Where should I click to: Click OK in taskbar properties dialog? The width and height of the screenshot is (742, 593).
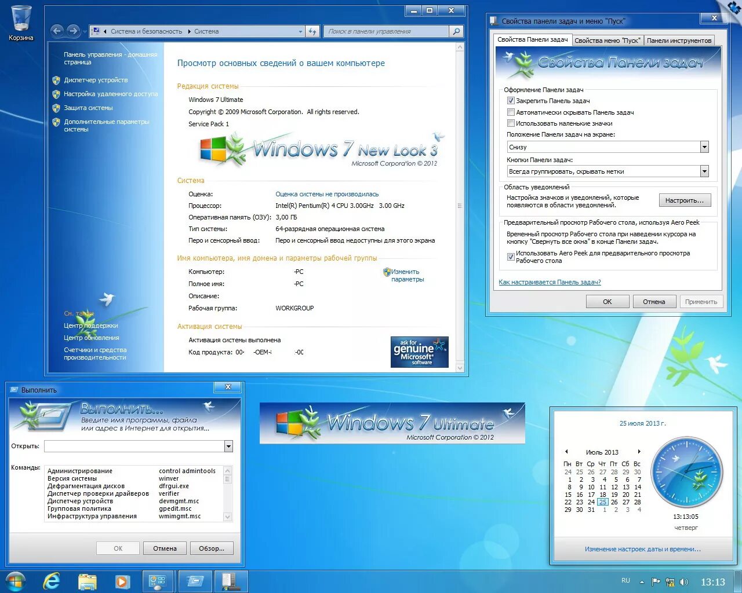[x=608, y=302]
